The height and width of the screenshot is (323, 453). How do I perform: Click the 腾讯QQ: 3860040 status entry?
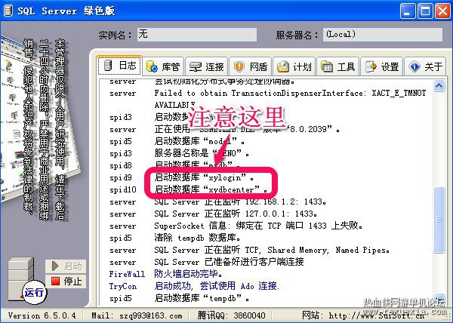(x=232, y=315)
